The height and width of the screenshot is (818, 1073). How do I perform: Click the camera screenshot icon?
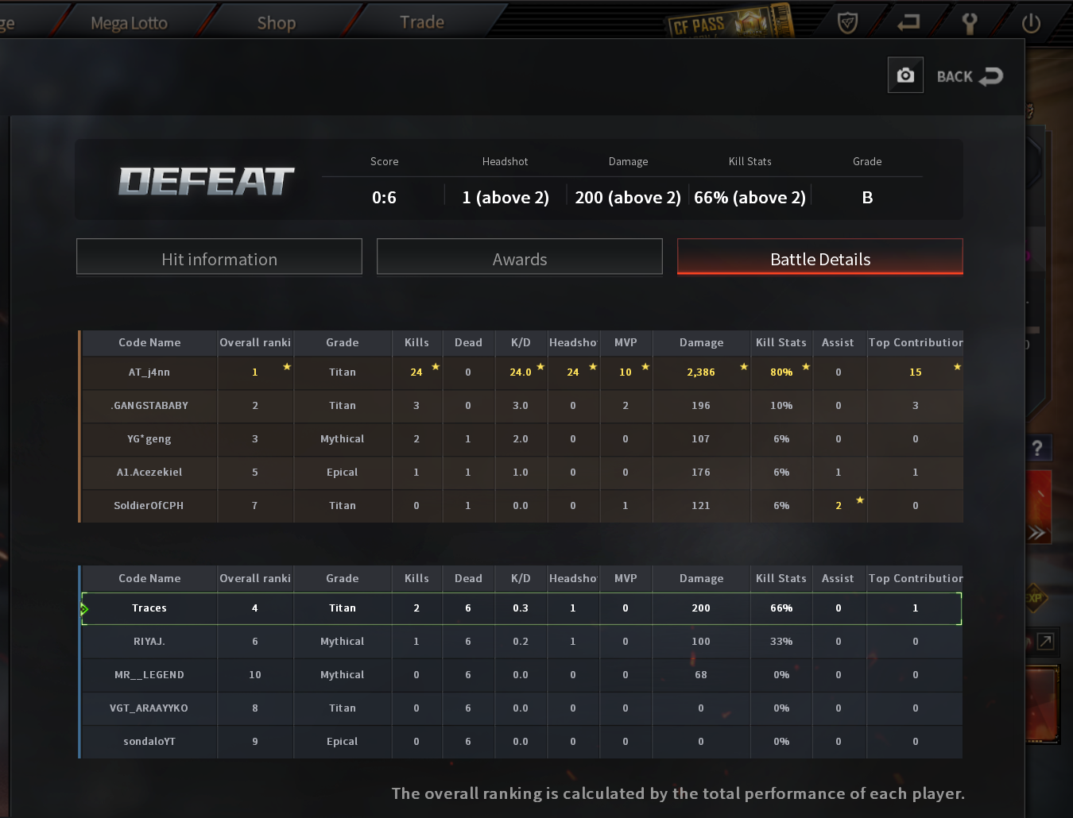click(x=905, y=75)
